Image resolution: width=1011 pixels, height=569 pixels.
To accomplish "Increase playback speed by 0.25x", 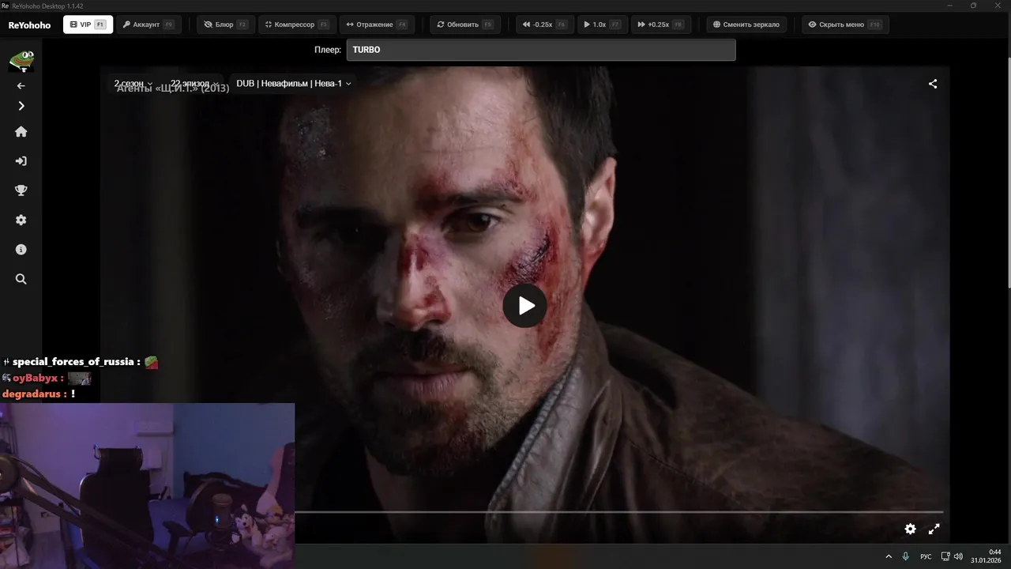I will point(660,24).
